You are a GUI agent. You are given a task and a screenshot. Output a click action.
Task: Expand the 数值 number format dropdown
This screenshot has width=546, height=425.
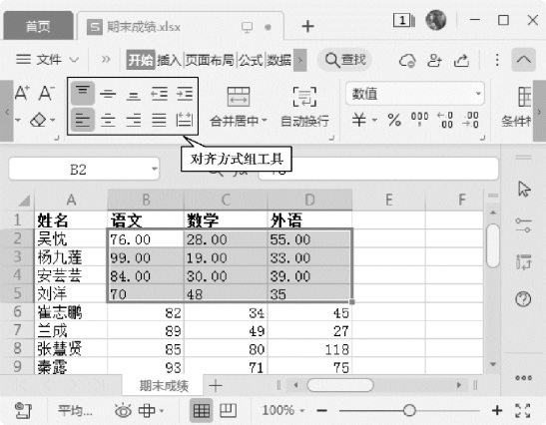[478, 94]
